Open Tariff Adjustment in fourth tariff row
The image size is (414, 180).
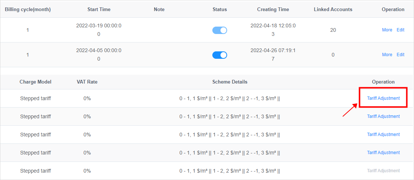pos(383,153)
